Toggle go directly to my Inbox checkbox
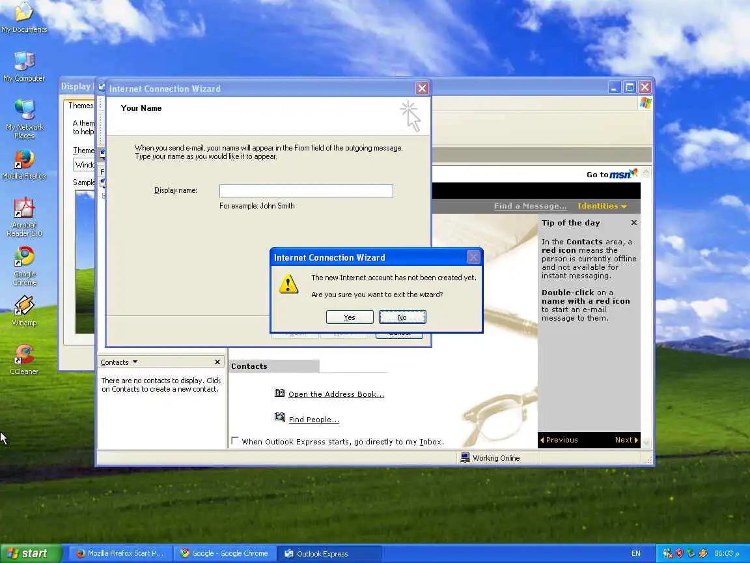750x563 pixels. click(x=235, y=440)
